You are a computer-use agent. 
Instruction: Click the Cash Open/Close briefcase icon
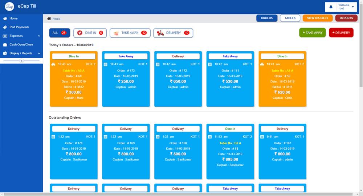pos(5,45)
